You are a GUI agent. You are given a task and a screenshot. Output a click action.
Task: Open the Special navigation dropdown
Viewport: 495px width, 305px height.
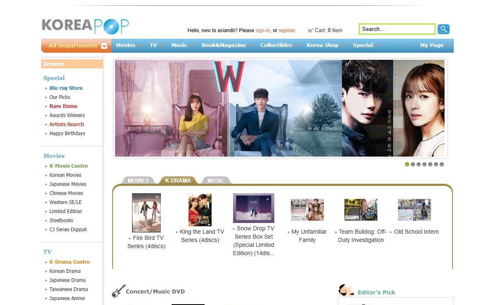coord(366,45)
